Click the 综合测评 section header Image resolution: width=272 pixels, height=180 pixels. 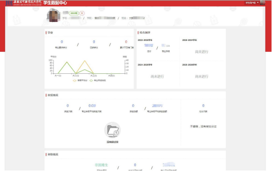point(145,32)
